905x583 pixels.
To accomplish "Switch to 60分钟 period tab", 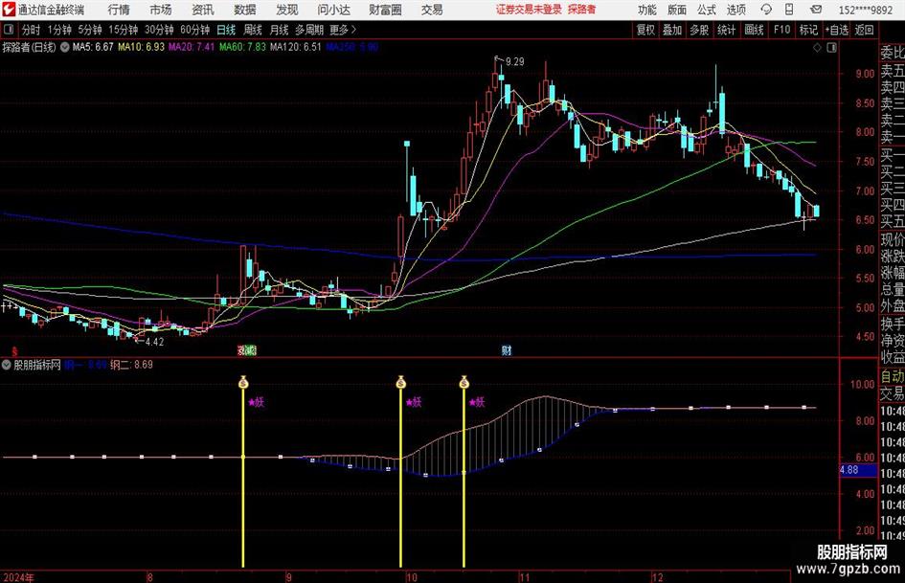I will [195, 30].
